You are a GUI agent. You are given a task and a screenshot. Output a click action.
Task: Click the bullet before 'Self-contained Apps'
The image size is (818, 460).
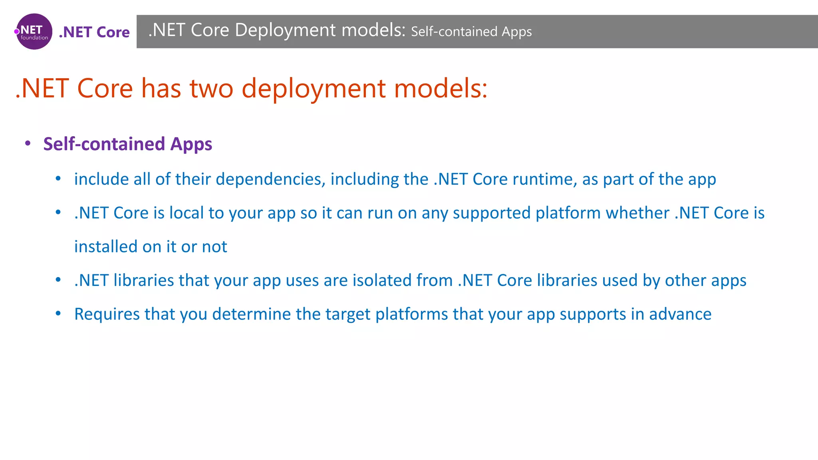pyautogui.click(x=28, y=143)
